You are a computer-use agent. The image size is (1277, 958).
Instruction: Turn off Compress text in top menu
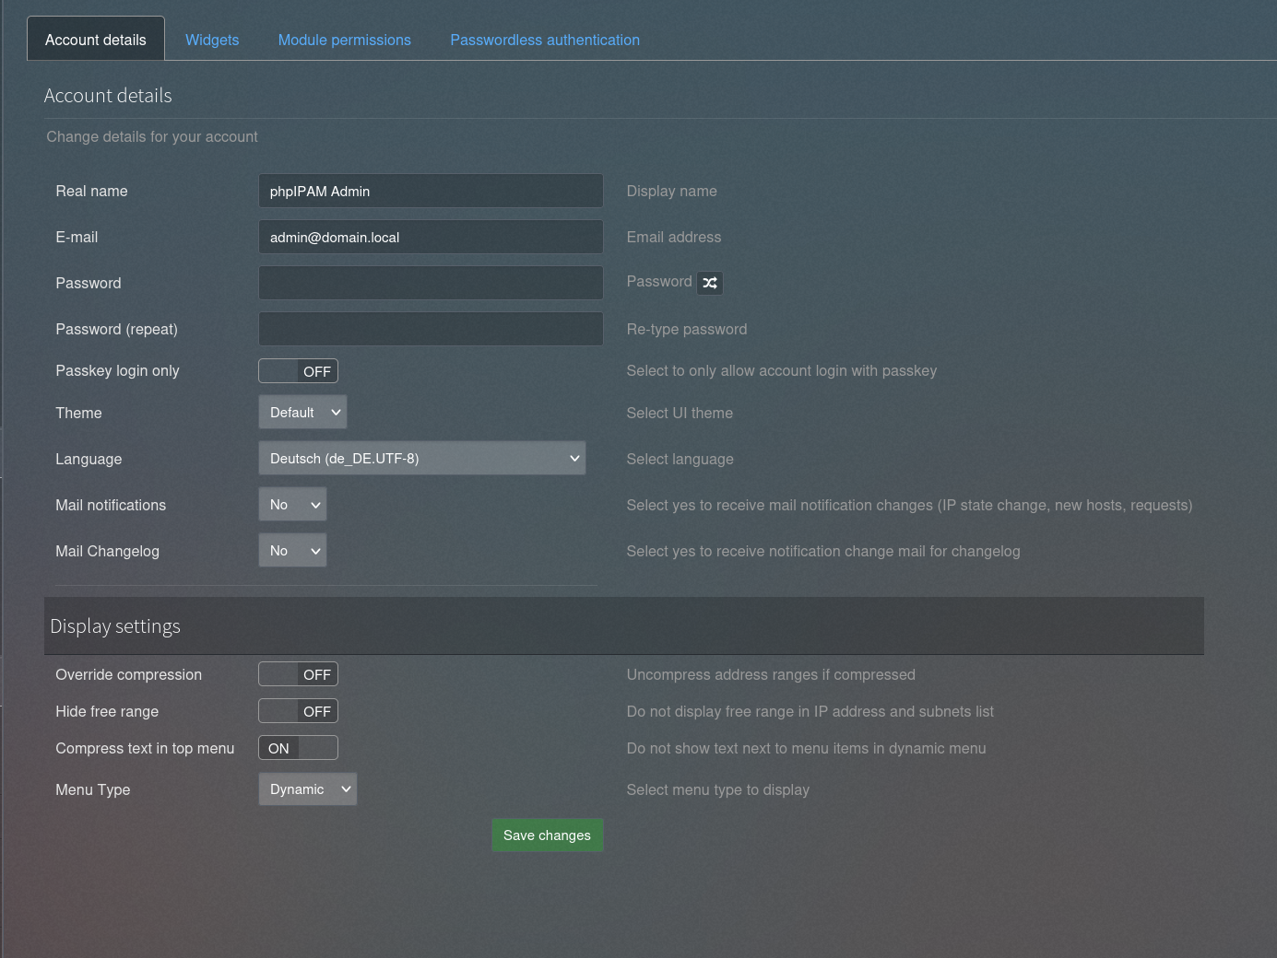click(298, 748)
